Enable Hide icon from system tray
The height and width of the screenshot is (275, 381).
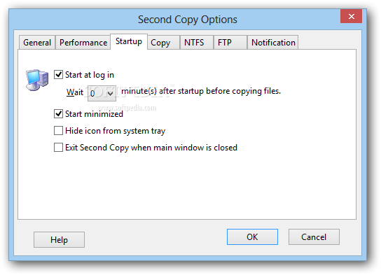point(58,130)
